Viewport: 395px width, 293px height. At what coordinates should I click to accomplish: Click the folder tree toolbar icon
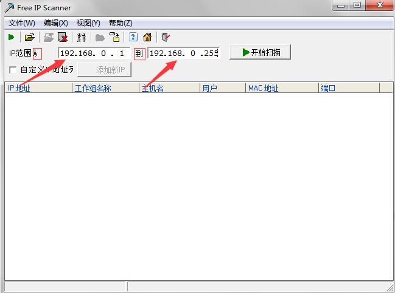tap(114, 37)
